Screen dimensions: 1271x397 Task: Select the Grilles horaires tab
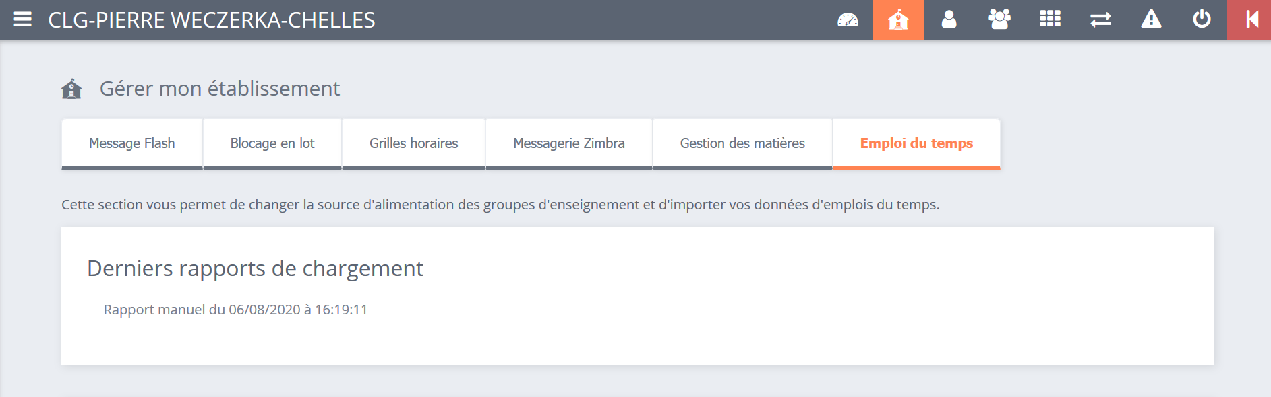point(413,143)
